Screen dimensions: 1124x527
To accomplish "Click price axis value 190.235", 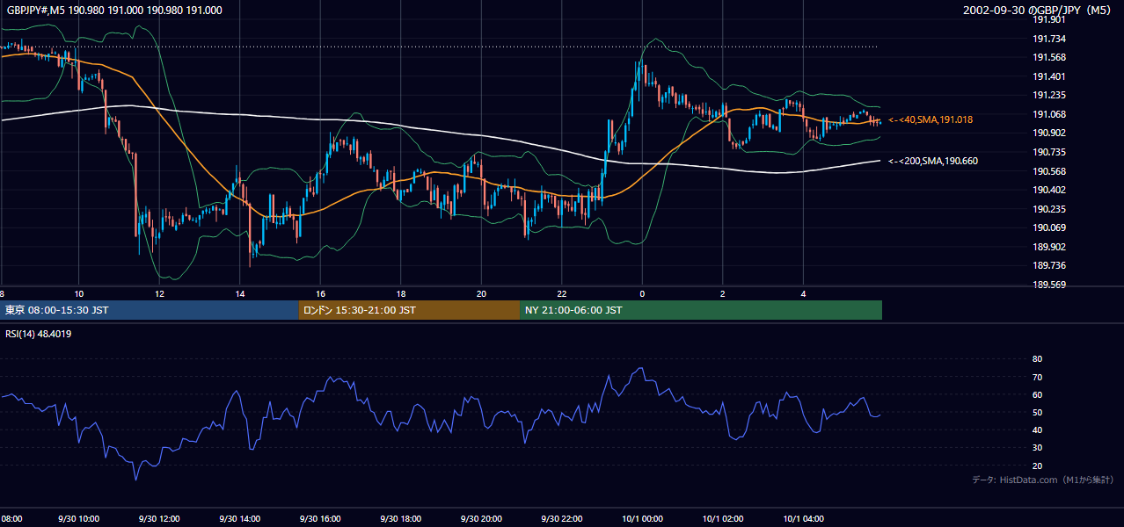I will click(x=1048, y=209).
